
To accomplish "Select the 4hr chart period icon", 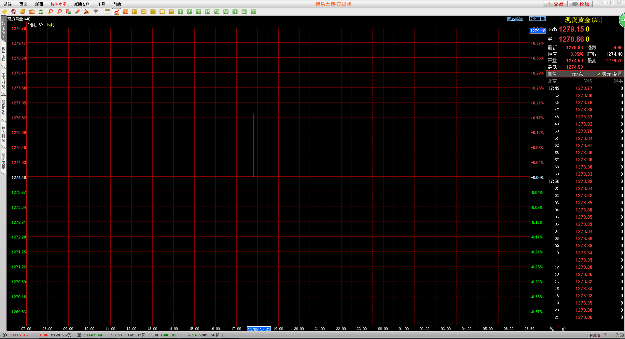I will pos(244,12).
